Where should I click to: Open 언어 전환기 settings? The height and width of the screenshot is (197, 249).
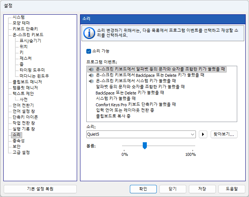point(23,105)
